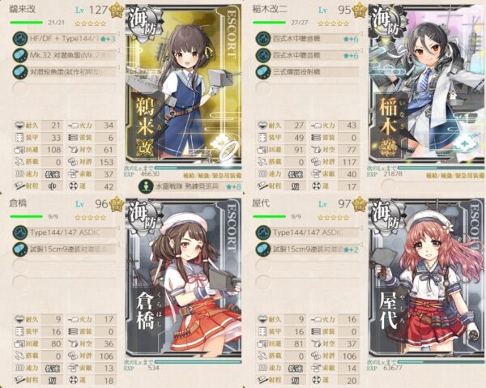Open 稲木改二's second 四式水中聴音機 ★+6 slot
486x388 pixels.
pos(308,55)
